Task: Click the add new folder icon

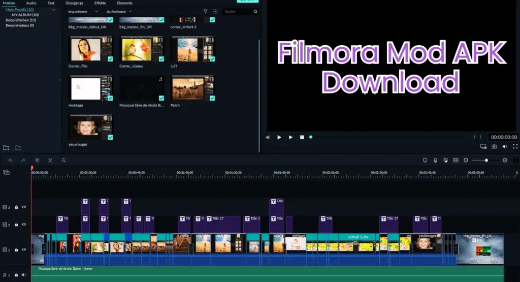Action: click(x=6, y=148)
